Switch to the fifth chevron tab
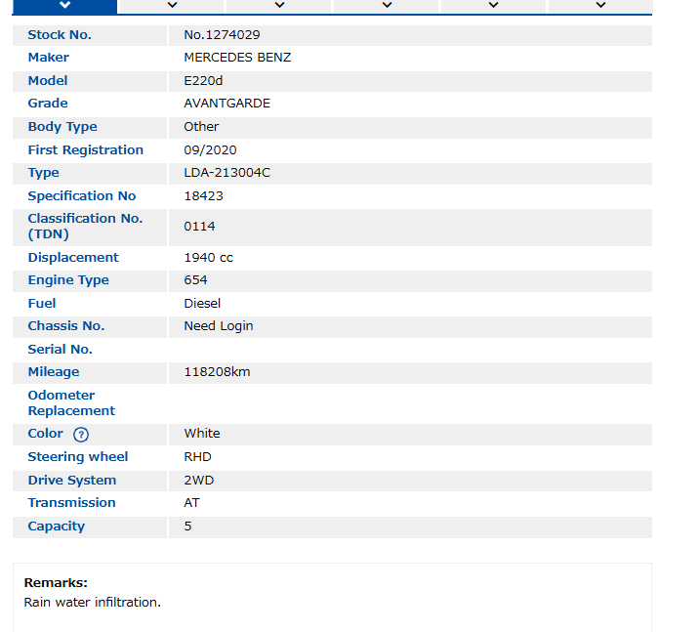 [x=494, y=6]
